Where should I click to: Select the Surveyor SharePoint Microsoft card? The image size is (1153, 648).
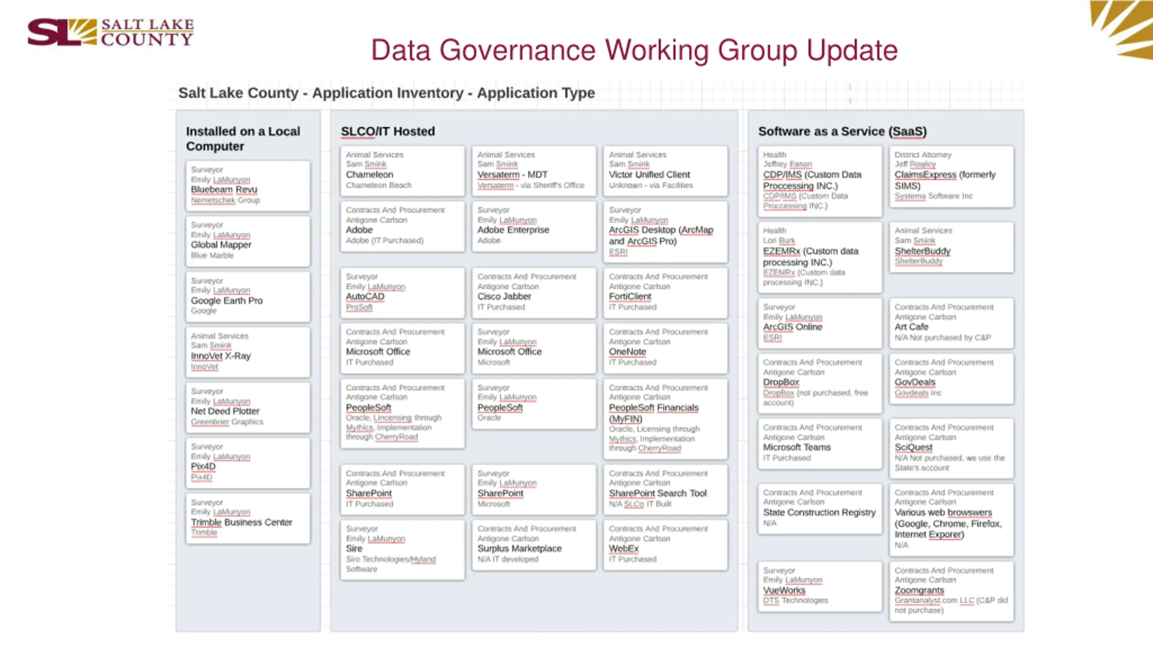(x=534, y=489)
